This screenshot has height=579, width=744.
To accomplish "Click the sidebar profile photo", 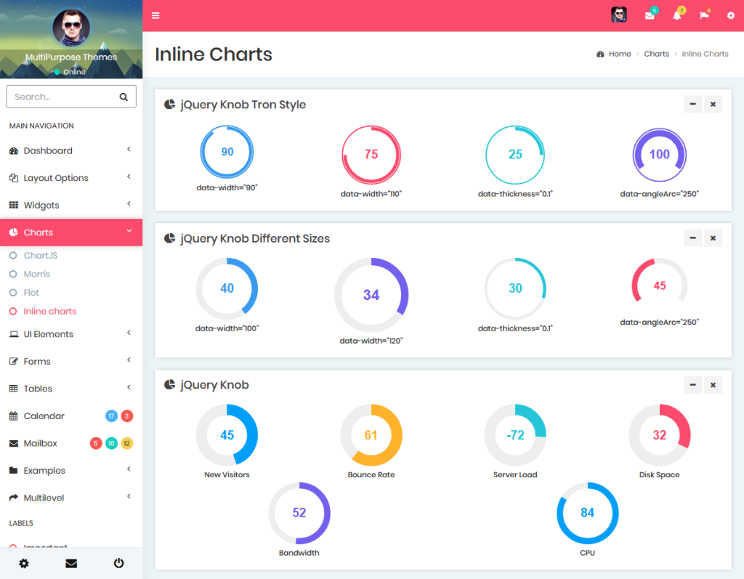I will click(x=71, y=27).
